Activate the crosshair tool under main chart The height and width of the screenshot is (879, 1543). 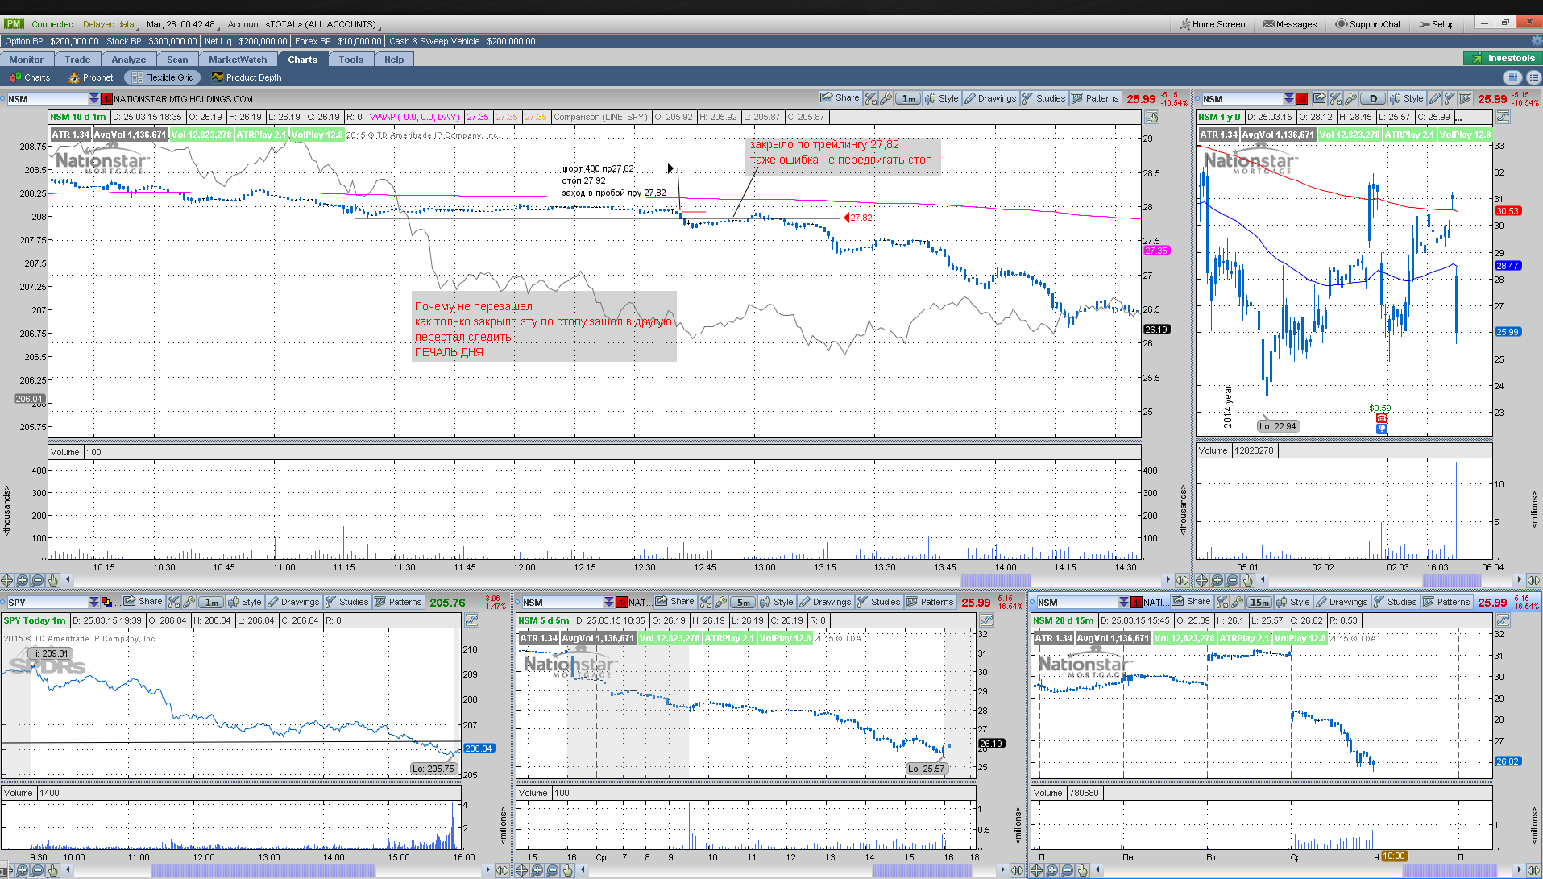click(7, 580)
